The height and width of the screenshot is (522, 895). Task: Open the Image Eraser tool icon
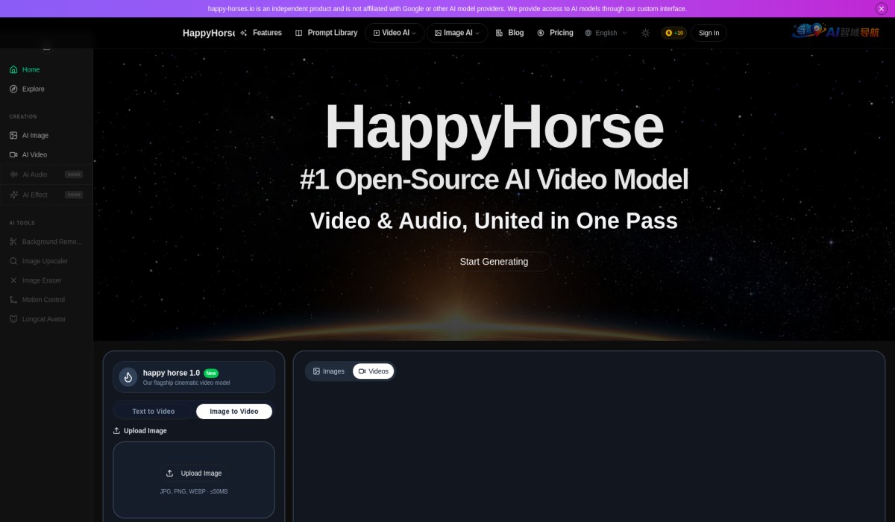(13, 280)
